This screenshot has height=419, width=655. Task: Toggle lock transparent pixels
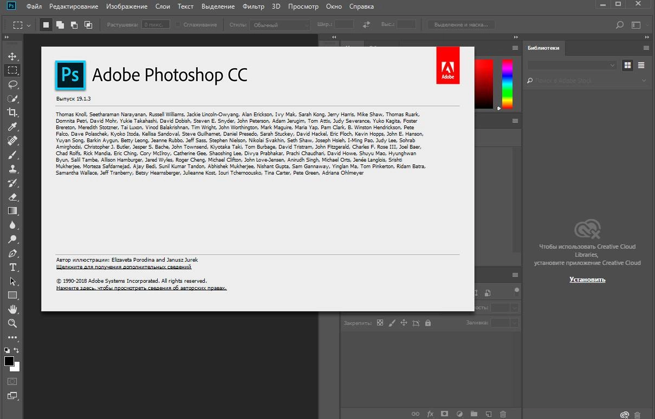(380, 323)
